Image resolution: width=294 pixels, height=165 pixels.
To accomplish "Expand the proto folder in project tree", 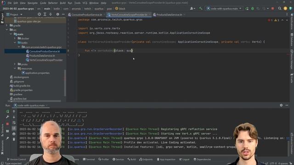I will (15, 64).
